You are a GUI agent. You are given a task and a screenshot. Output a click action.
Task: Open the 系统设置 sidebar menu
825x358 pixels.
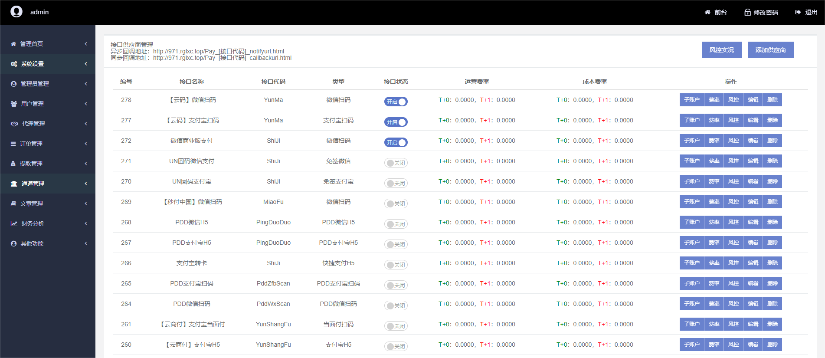click(x=48, y=64)
